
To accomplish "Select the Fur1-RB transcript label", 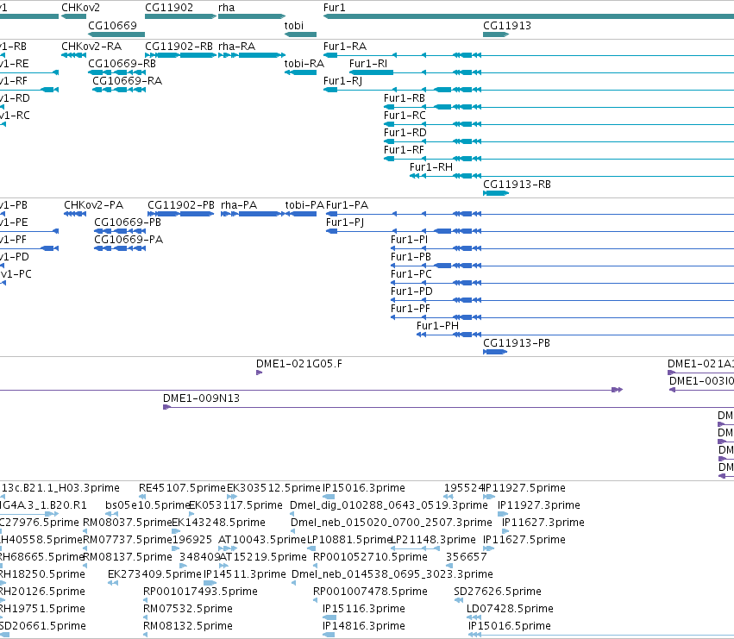I will [x=405, y=97].
